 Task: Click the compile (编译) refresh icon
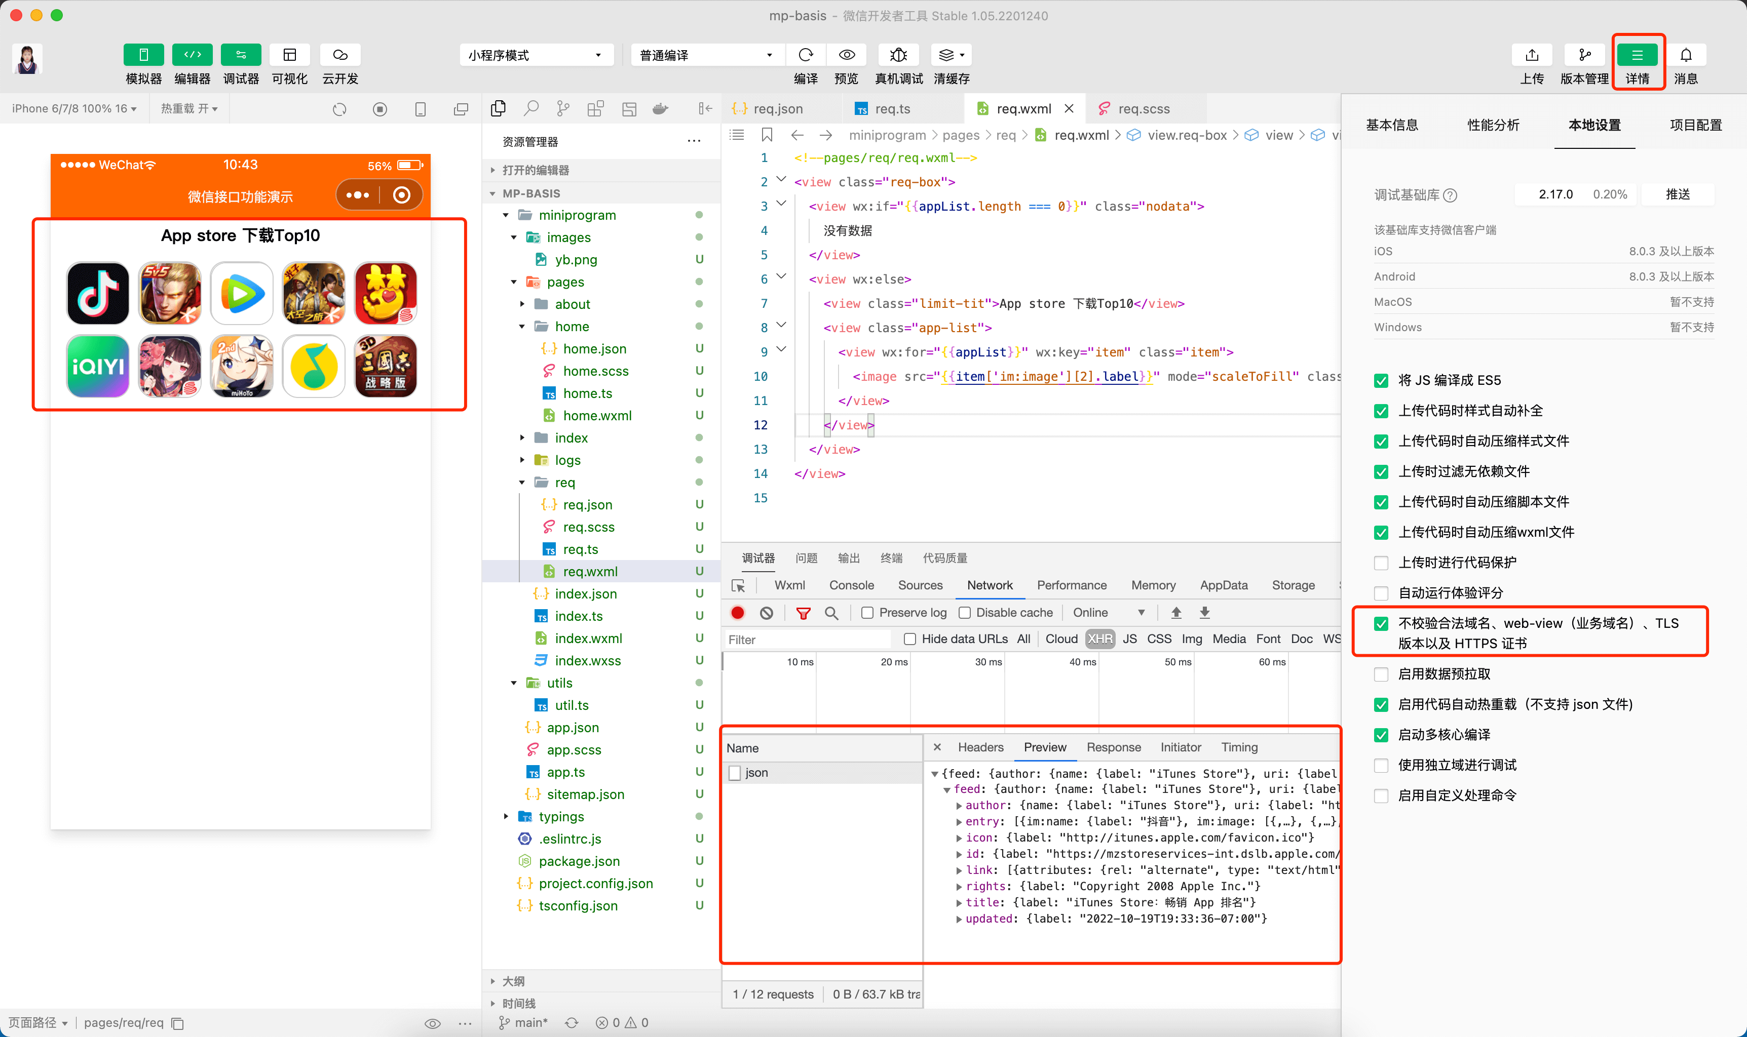(x=805, y=55)
